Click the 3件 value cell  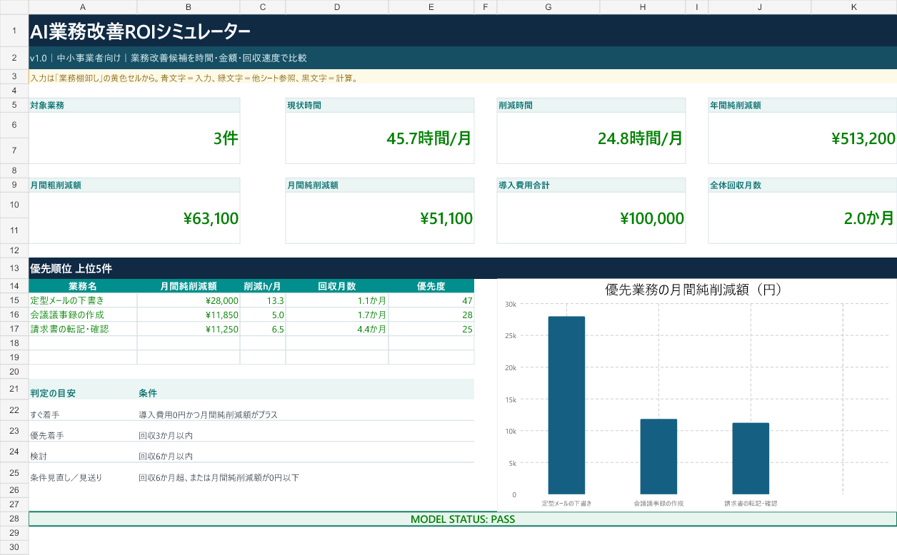134,138
